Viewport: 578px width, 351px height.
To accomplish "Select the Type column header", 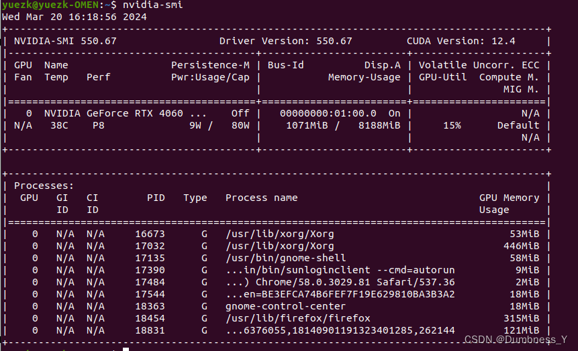I will tap(195, 198).
